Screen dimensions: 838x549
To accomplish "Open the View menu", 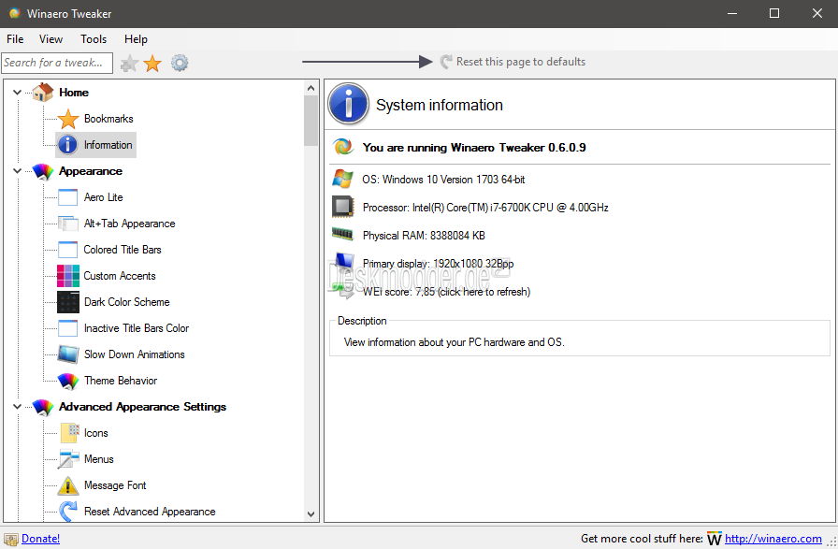I will (x=51, y=39).
